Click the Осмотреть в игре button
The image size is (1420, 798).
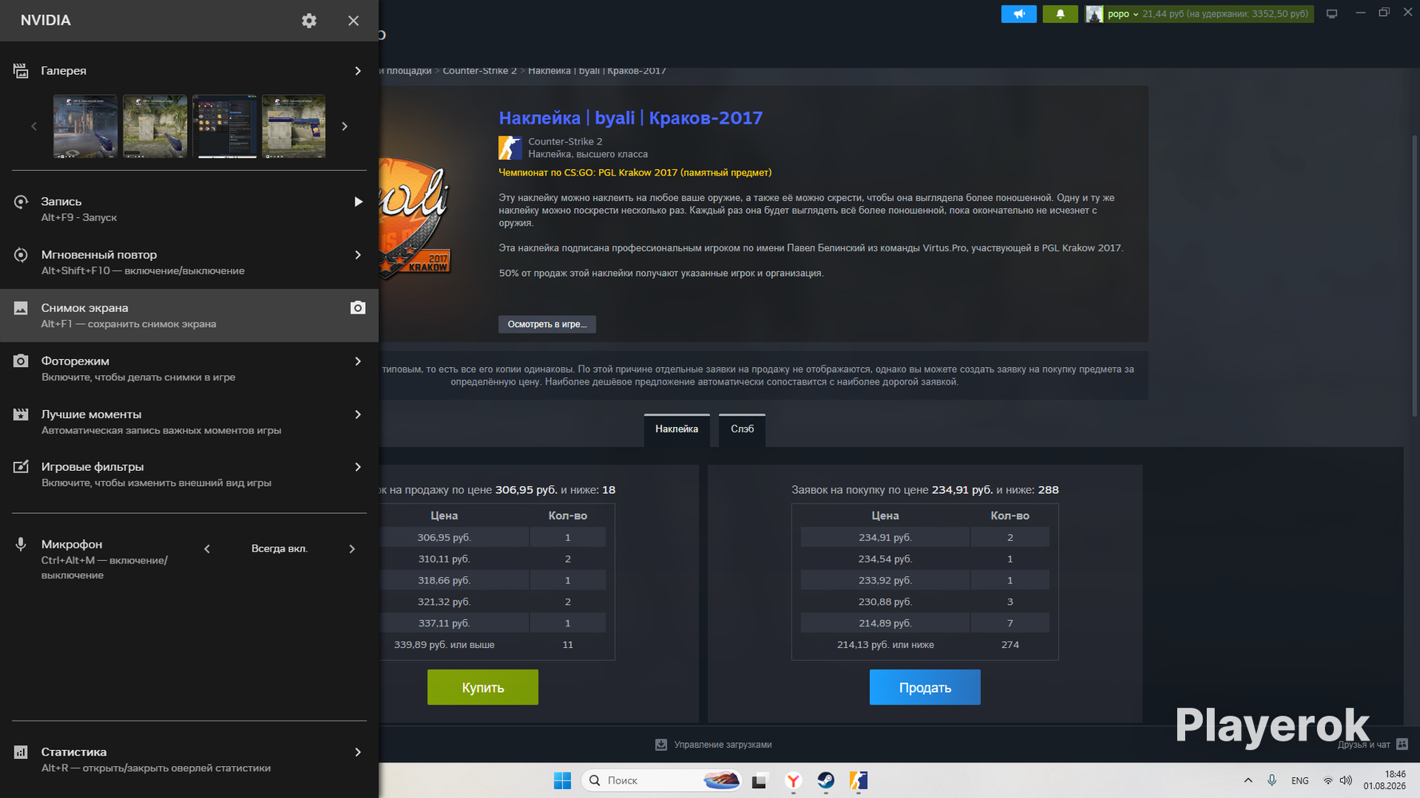coord(547,324)
